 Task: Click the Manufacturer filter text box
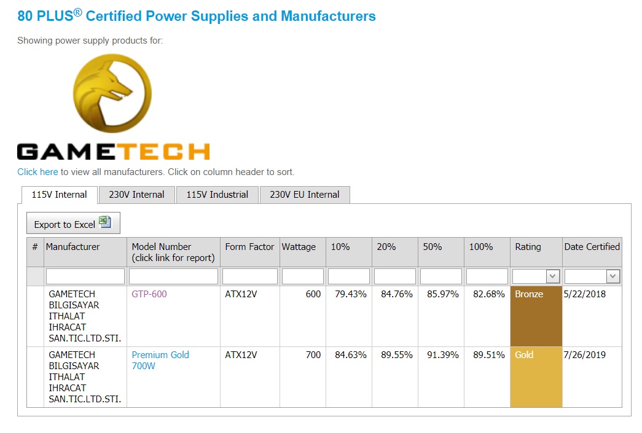(85, 276)
